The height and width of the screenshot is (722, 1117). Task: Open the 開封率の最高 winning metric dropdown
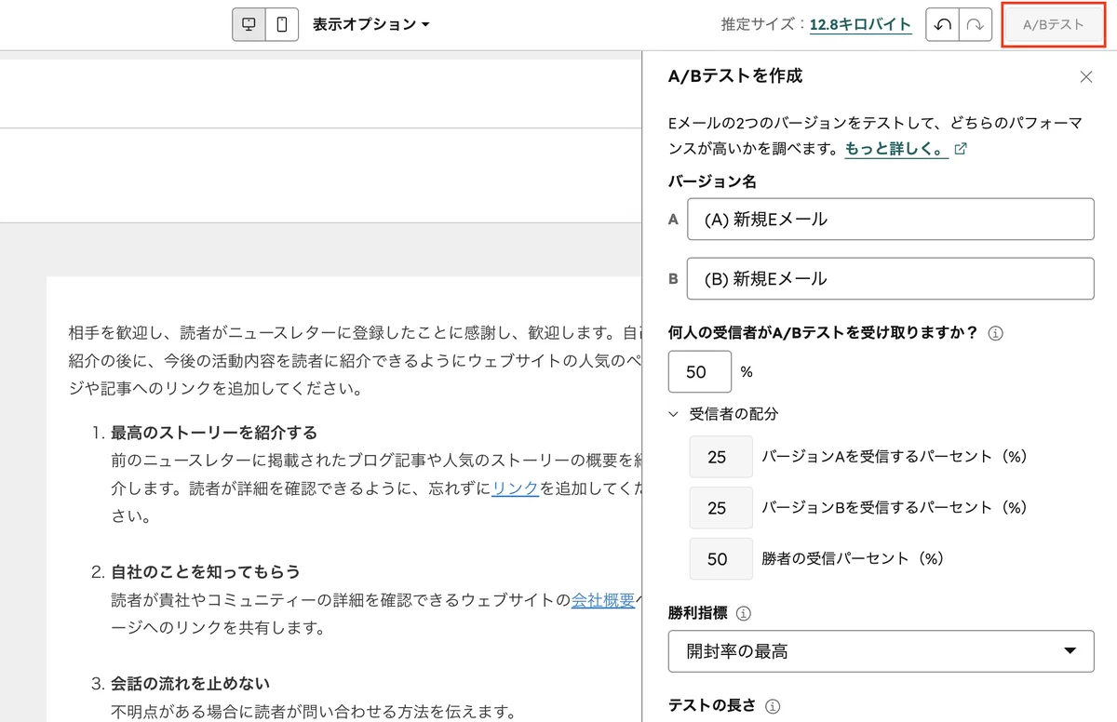tap(881, 651)
